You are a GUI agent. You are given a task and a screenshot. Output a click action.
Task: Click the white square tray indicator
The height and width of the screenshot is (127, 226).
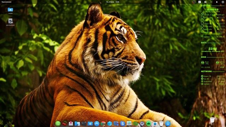(x=200, y=2)
